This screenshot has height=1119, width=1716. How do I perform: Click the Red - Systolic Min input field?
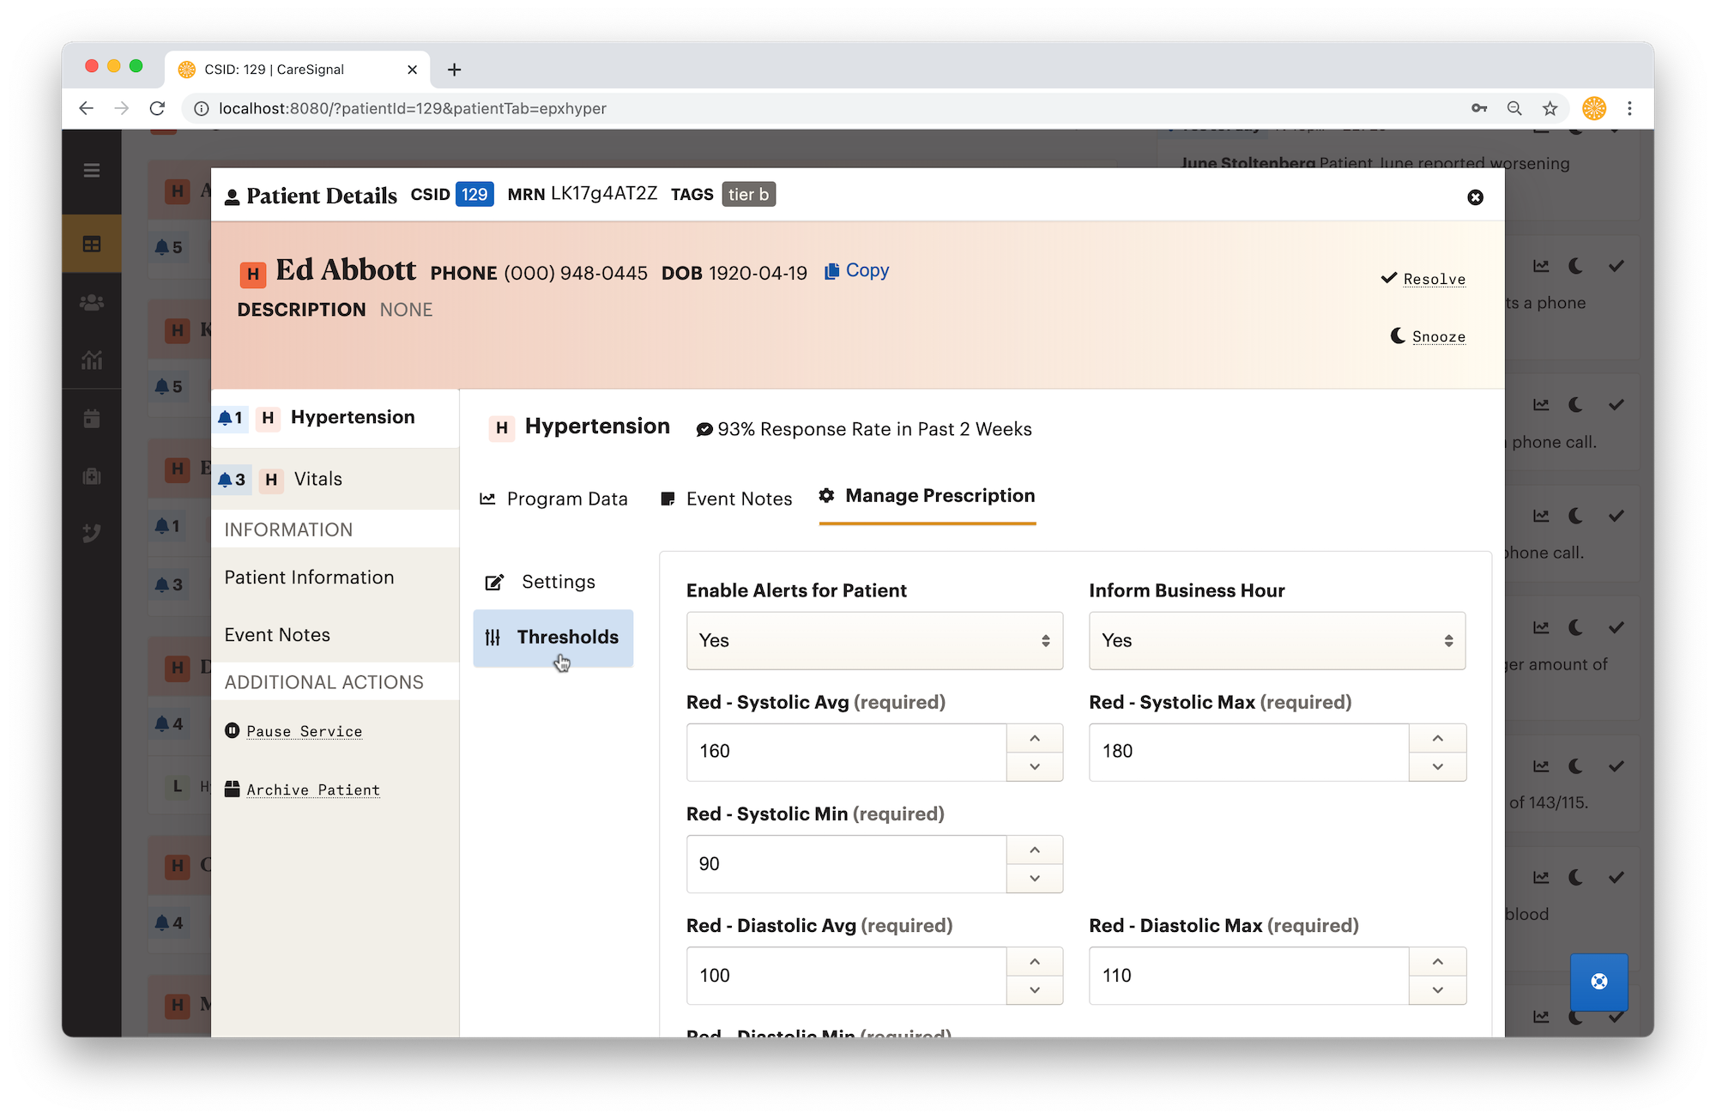(x=846, y=864)
